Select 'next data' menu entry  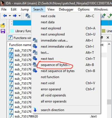[66, 22]
